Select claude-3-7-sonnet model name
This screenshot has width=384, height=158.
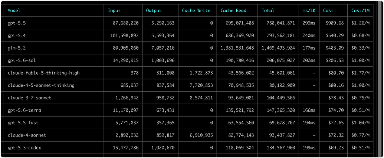[29, 98]
